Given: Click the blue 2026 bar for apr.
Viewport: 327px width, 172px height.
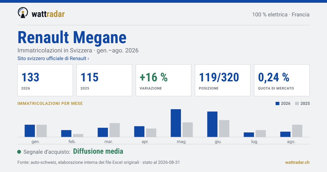Looking at the screenshot, I should click(139, 132).
